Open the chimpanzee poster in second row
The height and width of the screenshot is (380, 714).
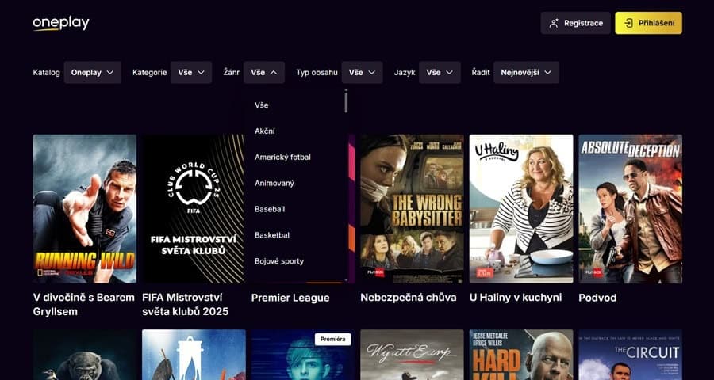click(x=85, y=355)
